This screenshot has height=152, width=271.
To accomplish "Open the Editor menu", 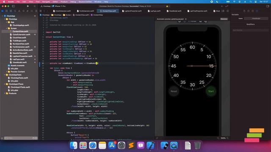I will [x=55, y=2].
